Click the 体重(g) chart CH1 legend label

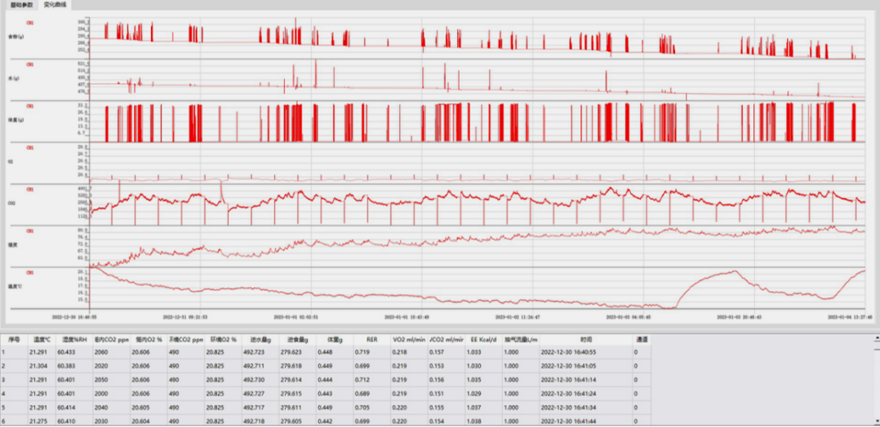[30, 106]
